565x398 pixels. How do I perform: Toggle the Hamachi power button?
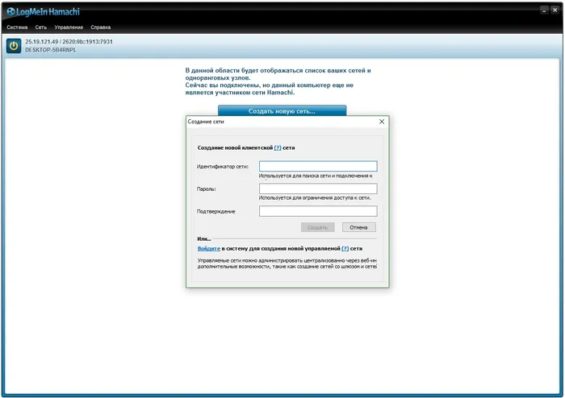pyautogui.click(x=14, y=46)
